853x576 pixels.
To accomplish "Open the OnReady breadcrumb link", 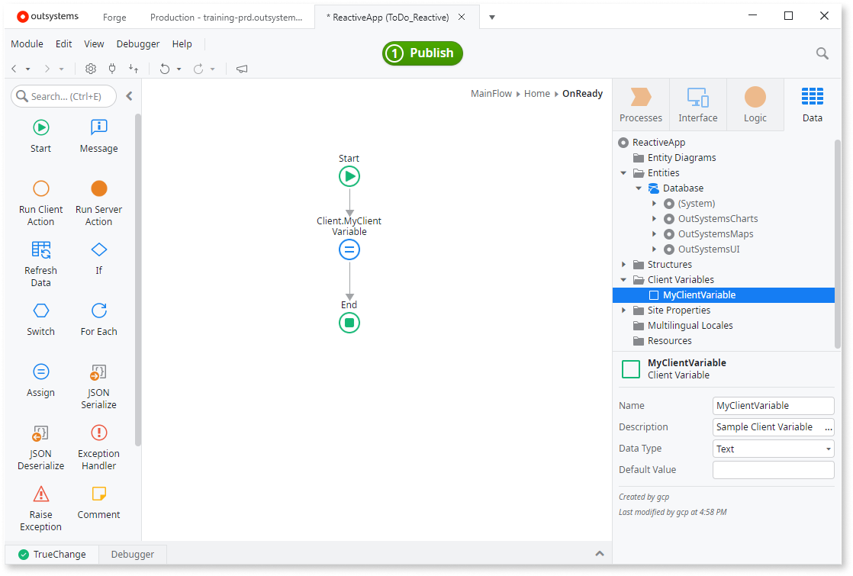I will (582, 93).
